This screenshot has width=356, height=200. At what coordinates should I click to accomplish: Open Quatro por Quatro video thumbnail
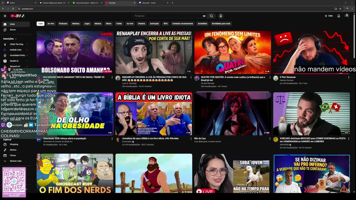pos(233,52)
